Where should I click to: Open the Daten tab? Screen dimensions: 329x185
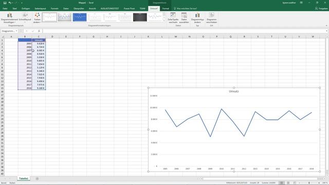(66, 9)
